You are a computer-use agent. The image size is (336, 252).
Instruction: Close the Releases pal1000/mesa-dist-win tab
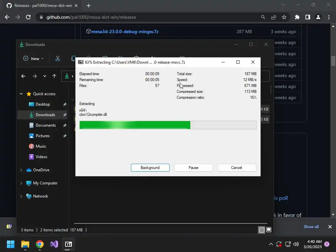[x=76, y=6]
